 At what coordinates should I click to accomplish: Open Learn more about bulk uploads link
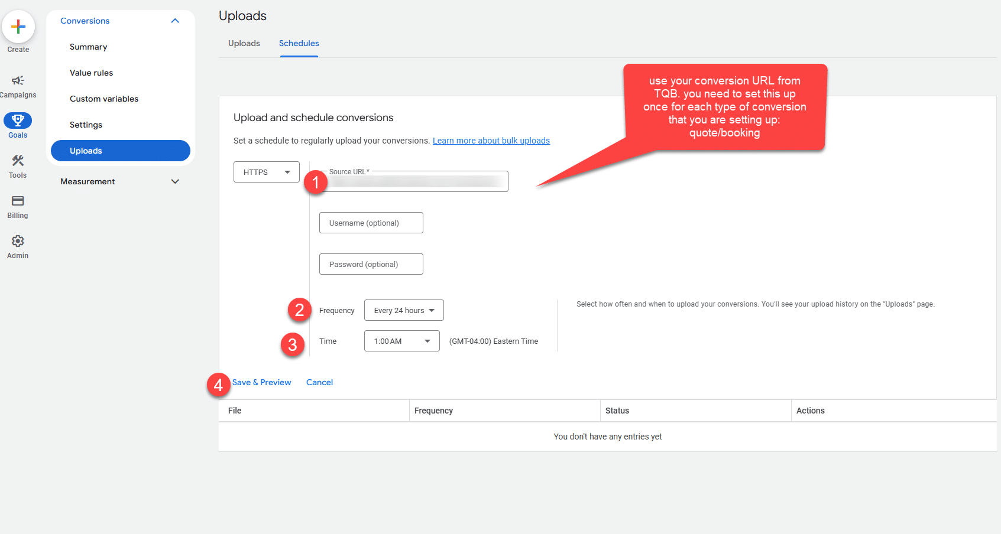coord(491,141)
